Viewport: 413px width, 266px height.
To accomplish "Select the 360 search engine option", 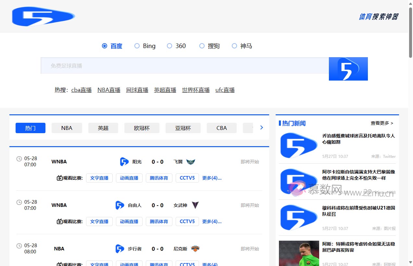I will point(169,46).
